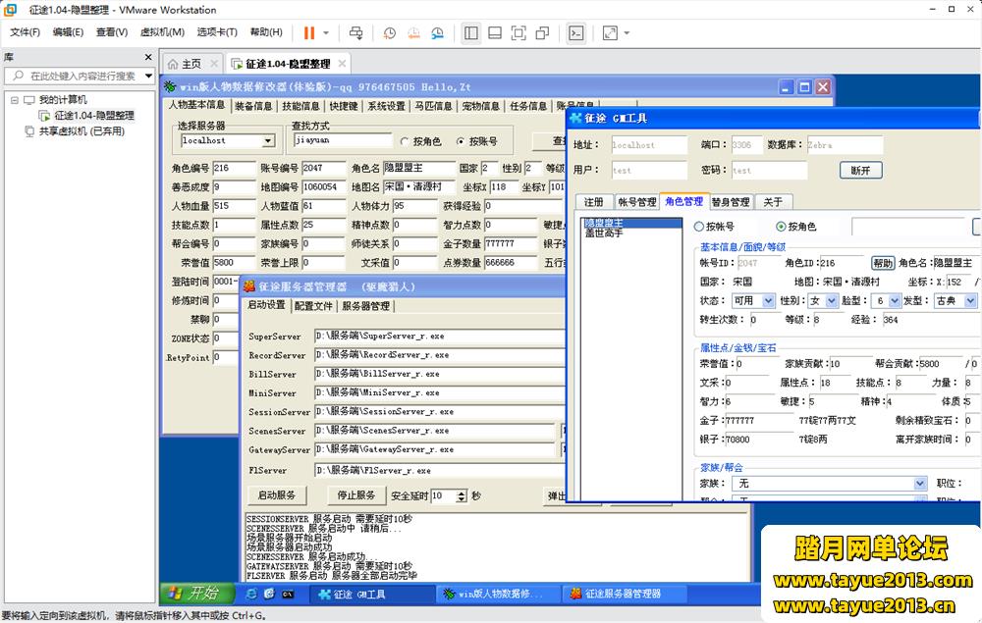Collapse the 我的计算机 tree node
Viewport: 982px width, 623px height.
pyautogui.click(x=15, y=99)
